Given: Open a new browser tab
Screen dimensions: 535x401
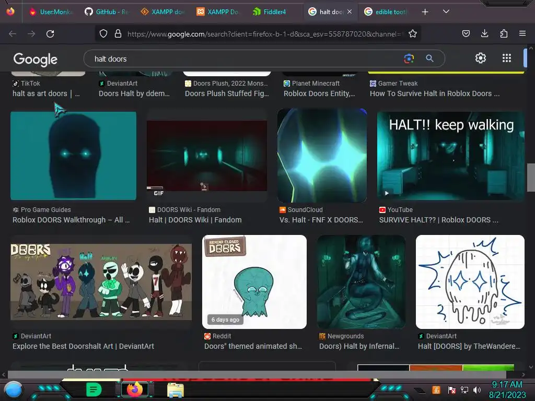Looking at the screenshot, I should (425, 12).
